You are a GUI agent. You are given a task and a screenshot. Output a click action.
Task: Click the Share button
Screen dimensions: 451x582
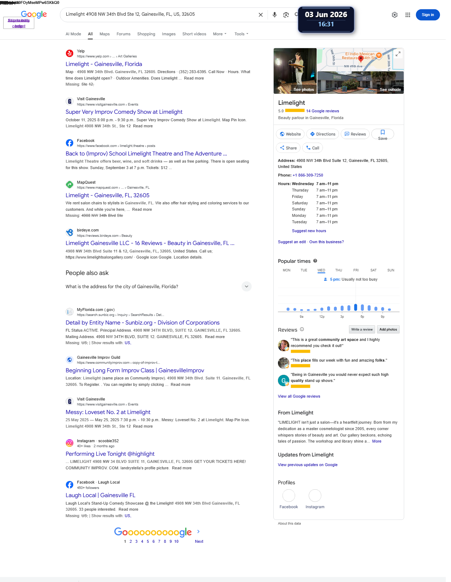tap(288, 148)
